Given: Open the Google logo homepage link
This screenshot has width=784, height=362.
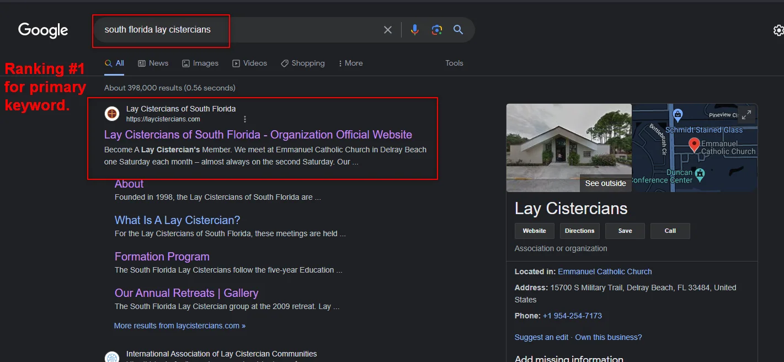Looking at the screenshot, I should pyautogui.click(x=43, y=30).
